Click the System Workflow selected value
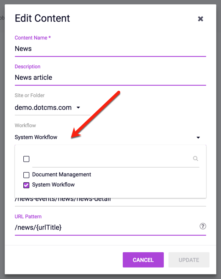The height and width of the screenshot is (279, 221). [x=36, y=137]
